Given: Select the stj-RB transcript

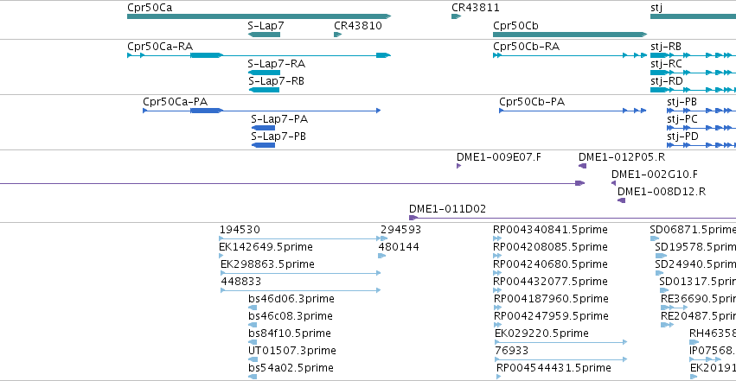Looking at the screenshot, I should click(693, 55).
